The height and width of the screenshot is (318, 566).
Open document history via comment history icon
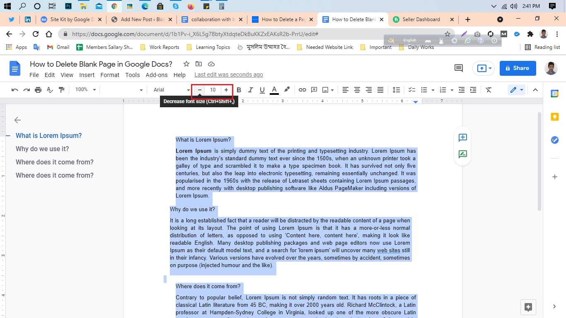[x=458, y=68]
